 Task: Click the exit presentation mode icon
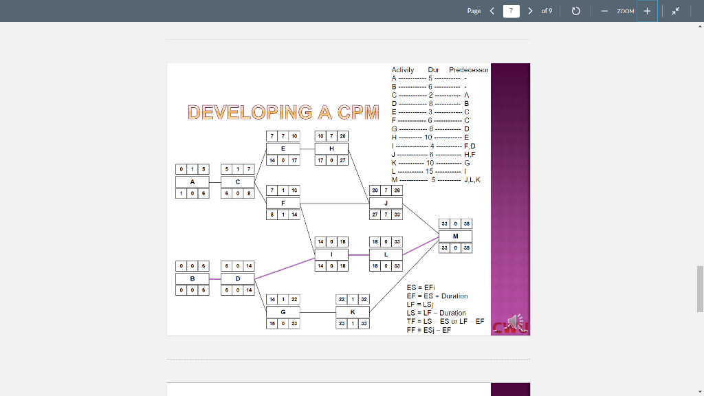(x=675, y=10)
